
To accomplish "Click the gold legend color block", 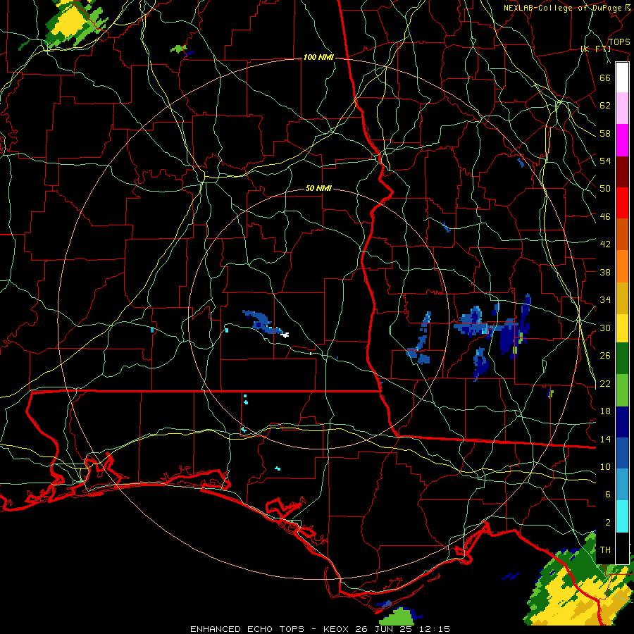I will tap(622, 298).
